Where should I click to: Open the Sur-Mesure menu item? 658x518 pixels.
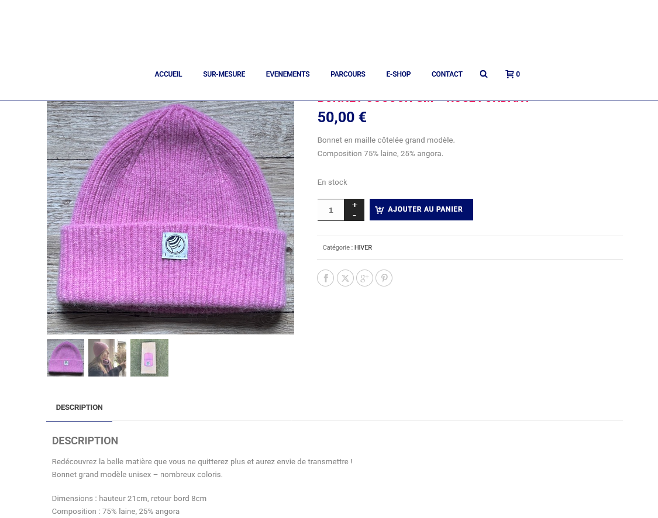(224, 74)
